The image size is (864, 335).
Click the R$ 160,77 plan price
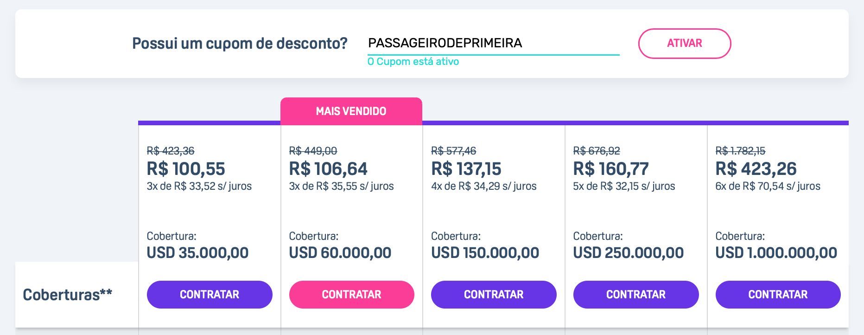point(611,168)
